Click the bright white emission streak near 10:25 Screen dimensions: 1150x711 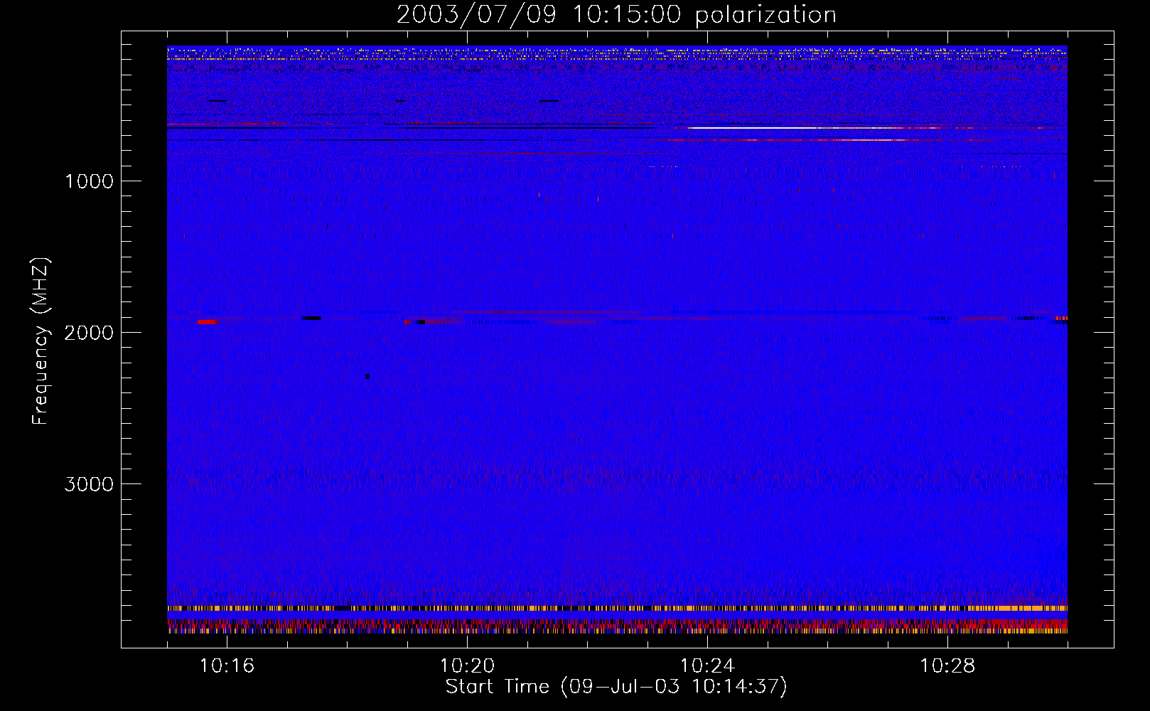[x=796, y=128]
